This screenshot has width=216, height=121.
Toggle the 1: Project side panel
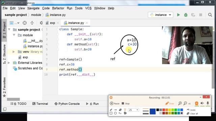(x=4, y=30)
